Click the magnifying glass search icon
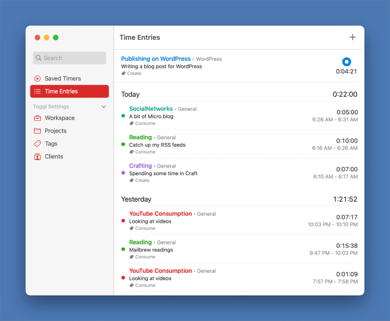390x321 pixels. coord(38,58)
